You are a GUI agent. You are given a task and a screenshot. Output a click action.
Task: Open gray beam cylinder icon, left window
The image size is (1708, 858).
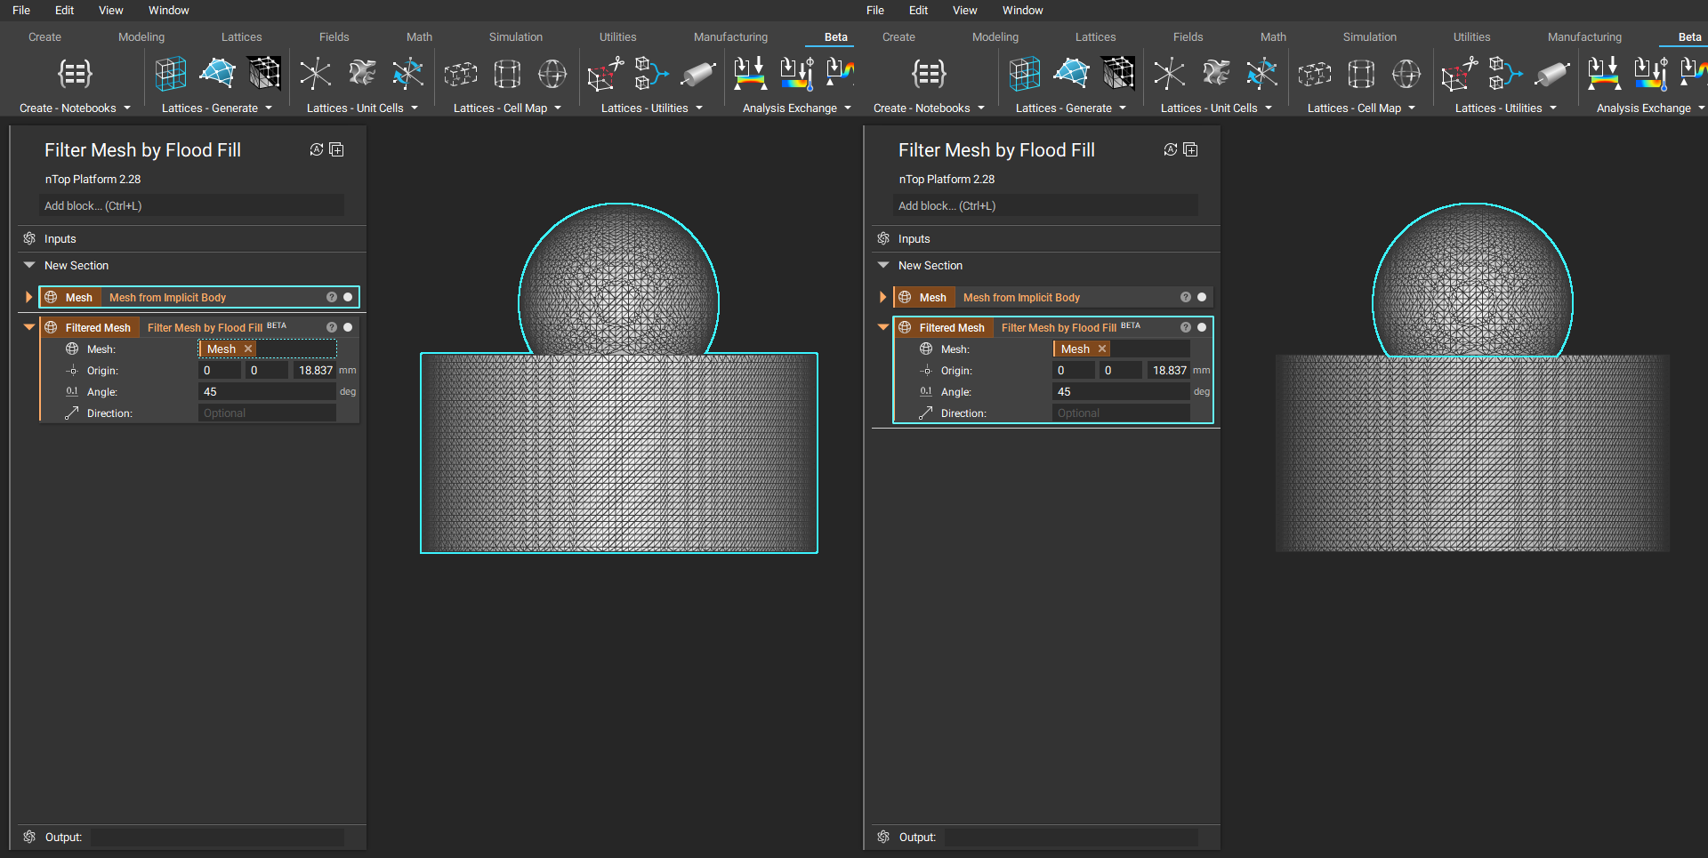point(698,74)
